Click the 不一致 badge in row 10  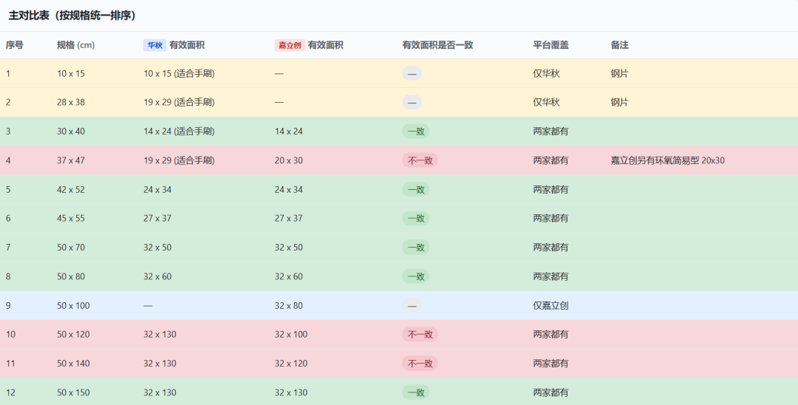pyautogui.click(x=420, y=334)
